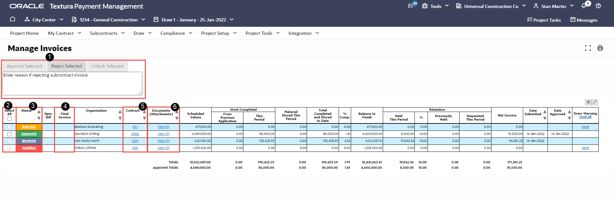Sort Contract column ascending
614x200 pixels.
click(145, 112)
